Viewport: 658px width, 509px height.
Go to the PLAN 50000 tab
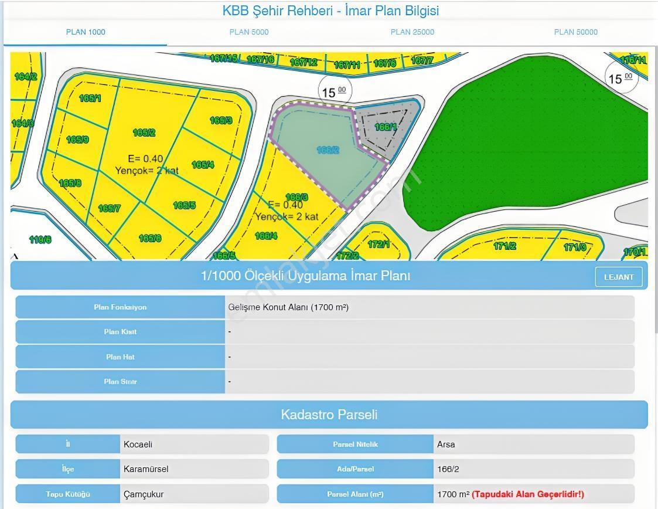[x=576, y=32]
